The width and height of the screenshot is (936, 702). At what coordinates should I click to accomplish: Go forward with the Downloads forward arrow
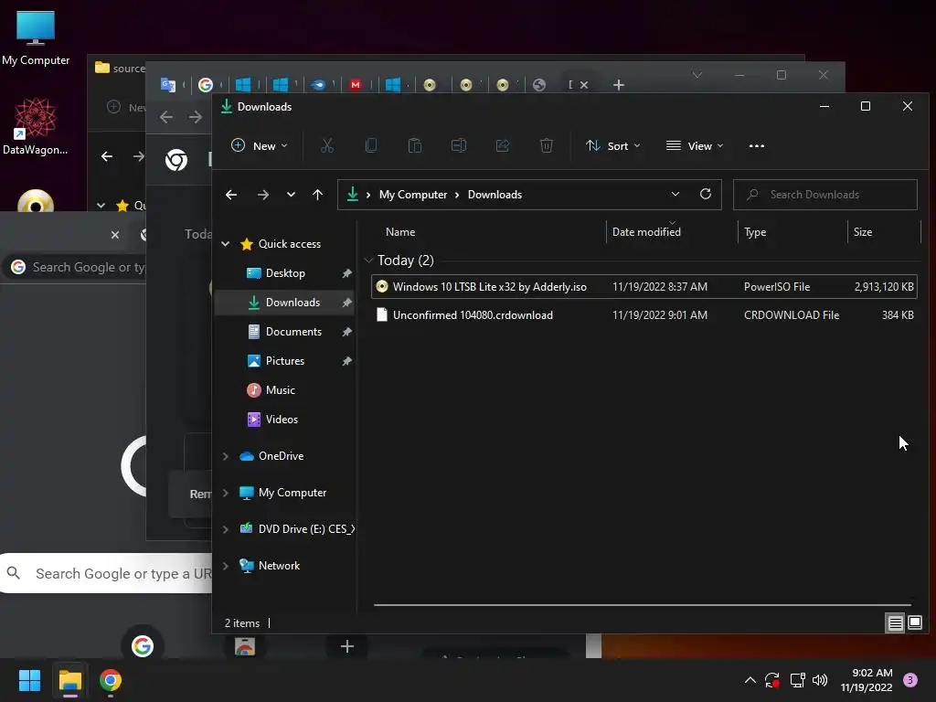[x=262, y=195]
